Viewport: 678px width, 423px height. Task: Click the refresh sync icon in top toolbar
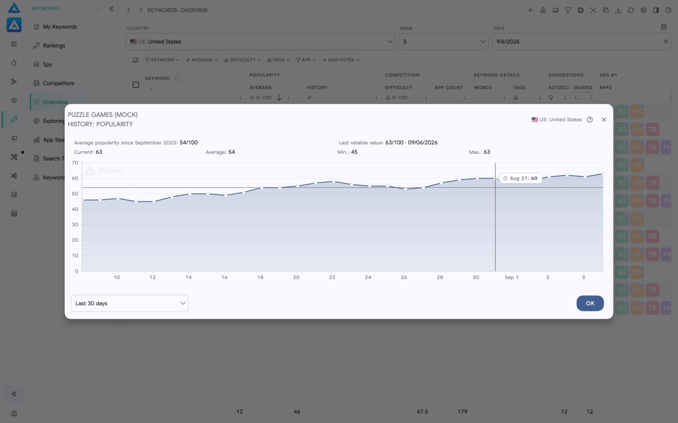point(631,10)
